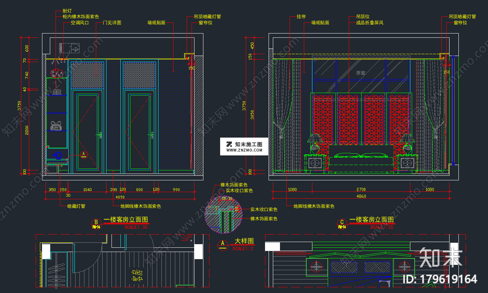
Task: Select '地脚线橡木饰面索色' under elevation B
Action: pos(140,206)
